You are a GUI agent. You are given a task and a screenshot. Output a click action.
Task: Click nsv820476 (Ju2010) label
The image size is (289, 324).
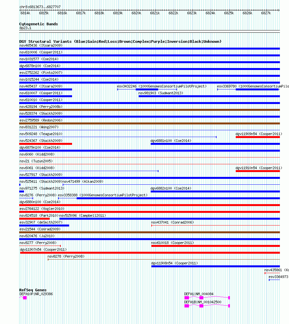pyautogui.click(x=37, y=237)
